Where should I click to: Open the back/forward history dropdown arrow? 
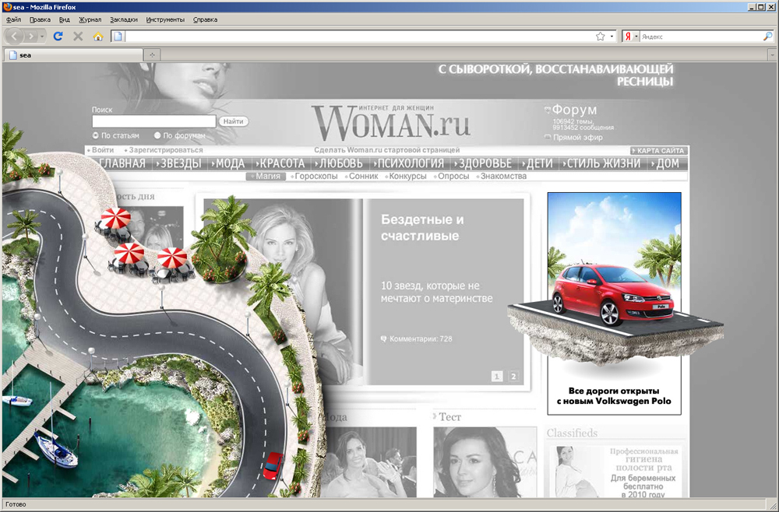point(42,37)
